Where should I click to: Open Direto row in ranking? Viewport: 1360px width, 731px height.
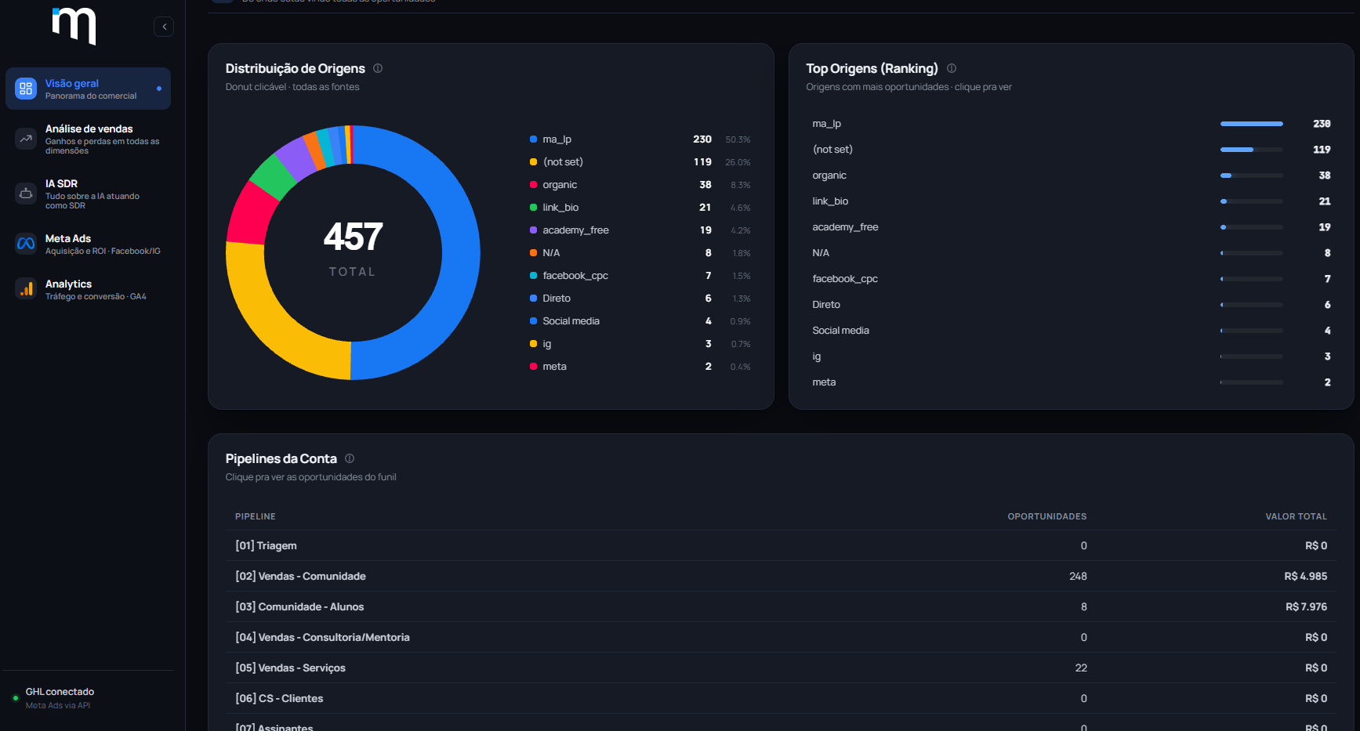(x=1071, y=305)
